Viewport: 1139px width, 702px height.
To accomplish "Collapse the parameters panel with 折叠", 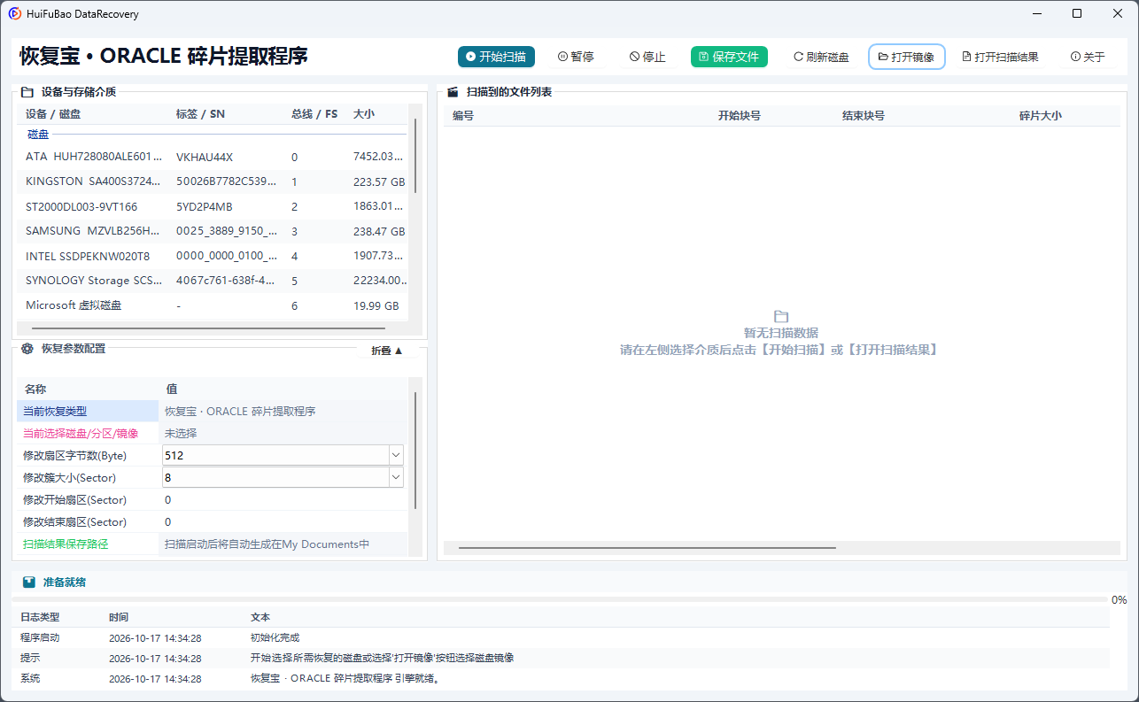I will (387, 351).
